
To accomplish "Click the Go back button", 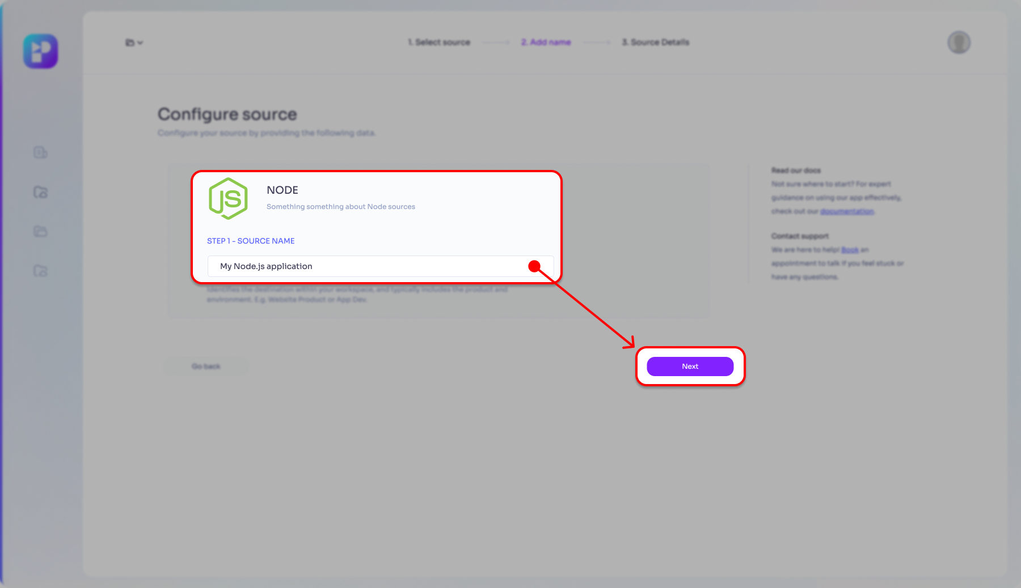I will point(206,367).
